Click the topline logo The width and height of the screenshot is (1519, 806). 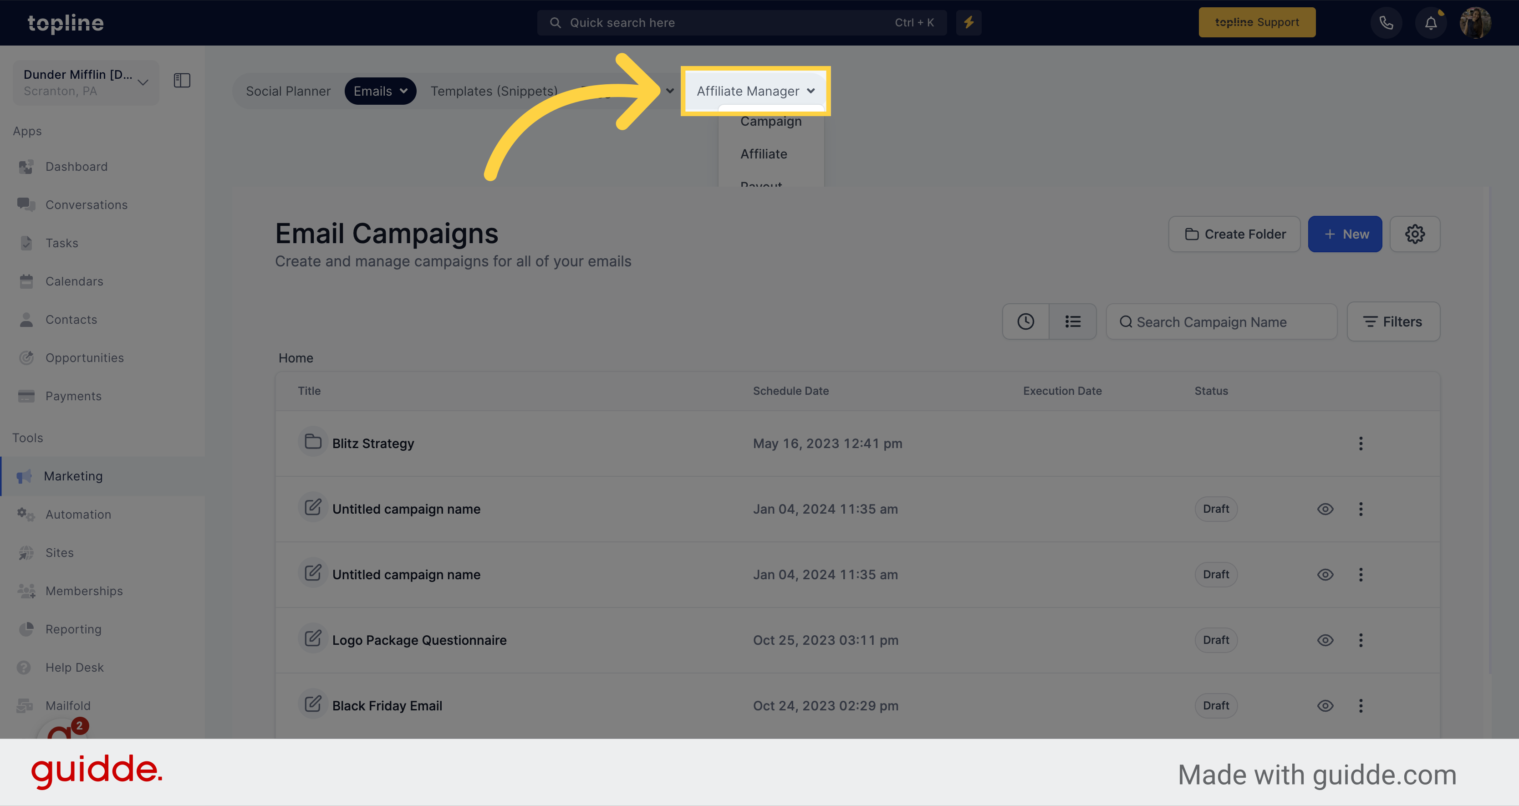[66, 23]
